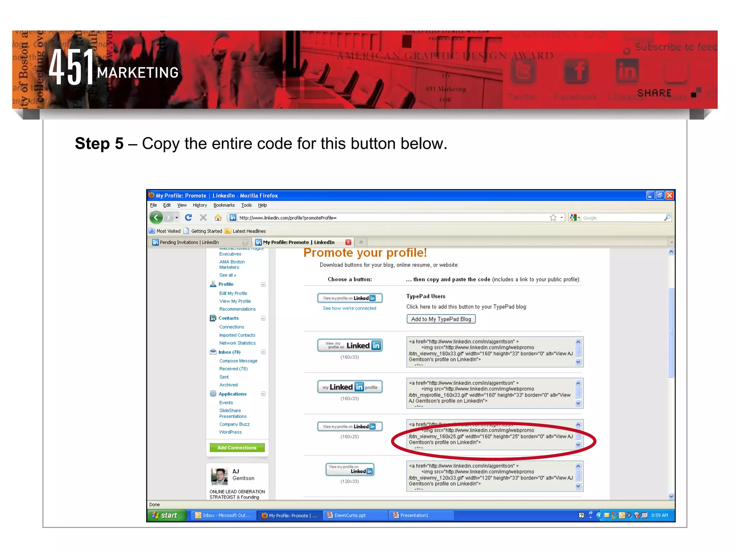Click the View my profile 120x33 button

(350, 469)
